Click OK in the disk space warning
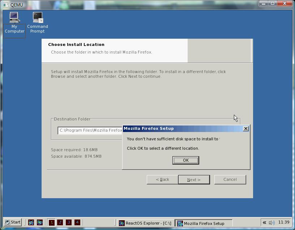This screenshot has height=230, width=295. [185, 160]
